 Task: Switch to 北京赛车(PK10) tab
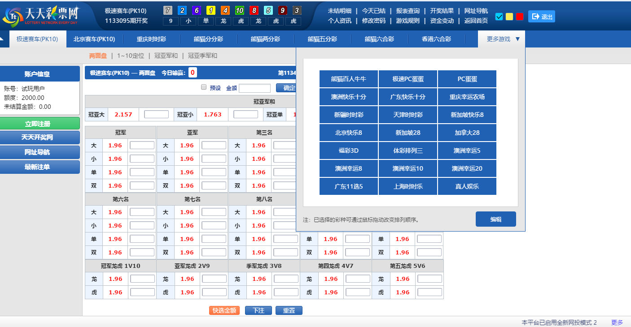click(x=94, y=39)
